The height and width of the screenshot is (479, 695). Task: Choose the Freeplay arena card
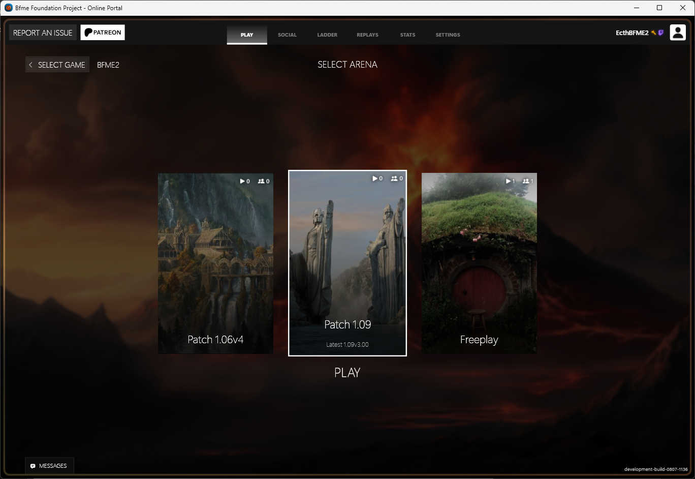click(x=479, y=263)
